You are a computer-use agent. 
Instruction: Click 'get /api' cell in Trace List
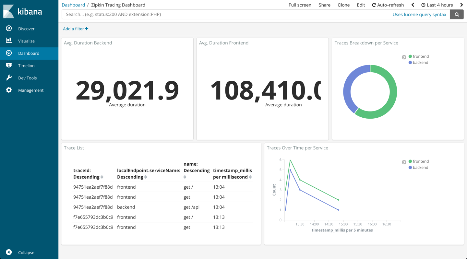coord(192,207)
